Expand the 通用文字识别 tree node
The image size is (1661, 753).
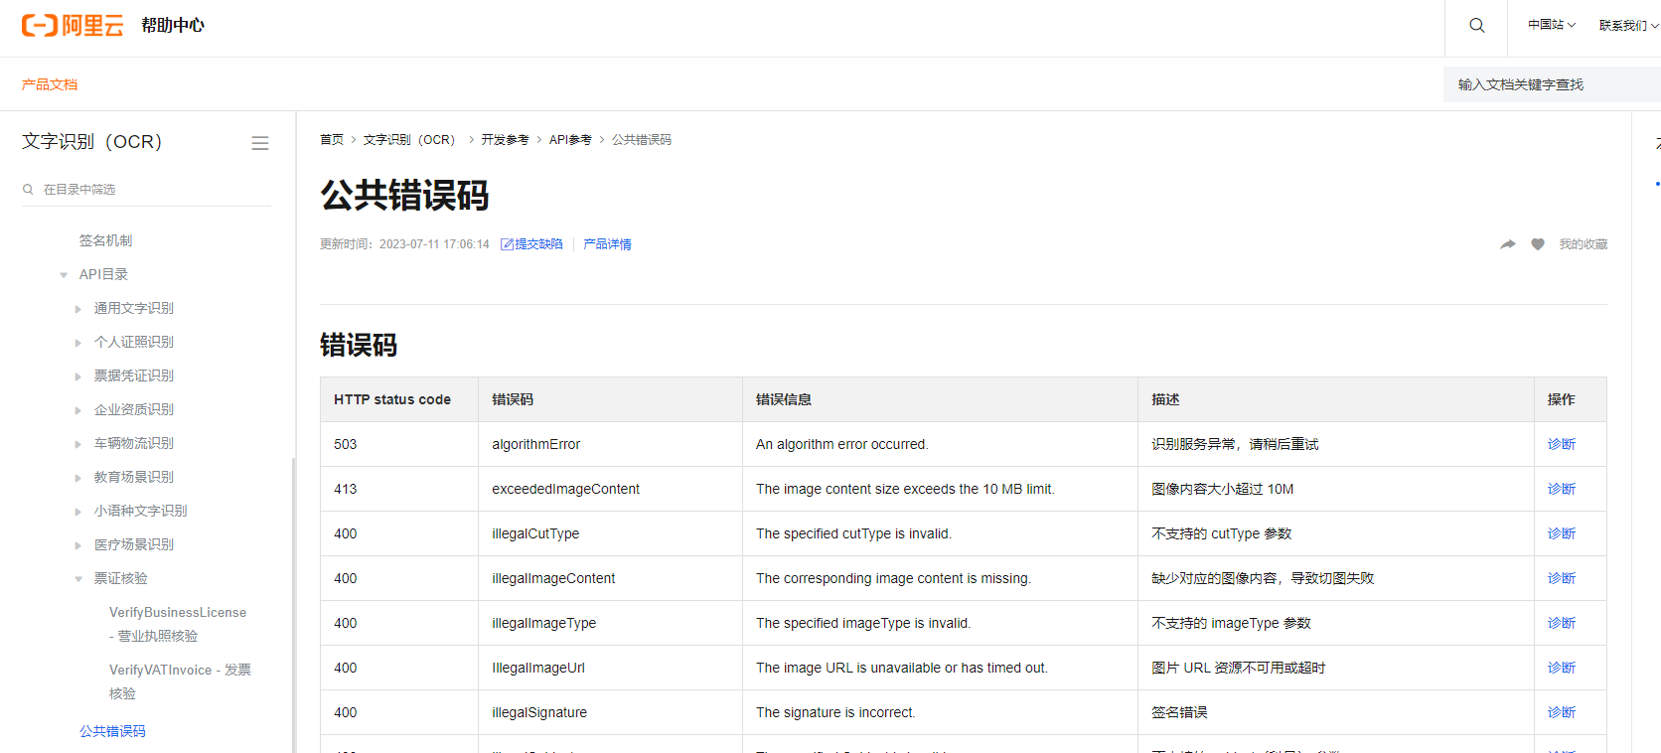tap(78, 309)
